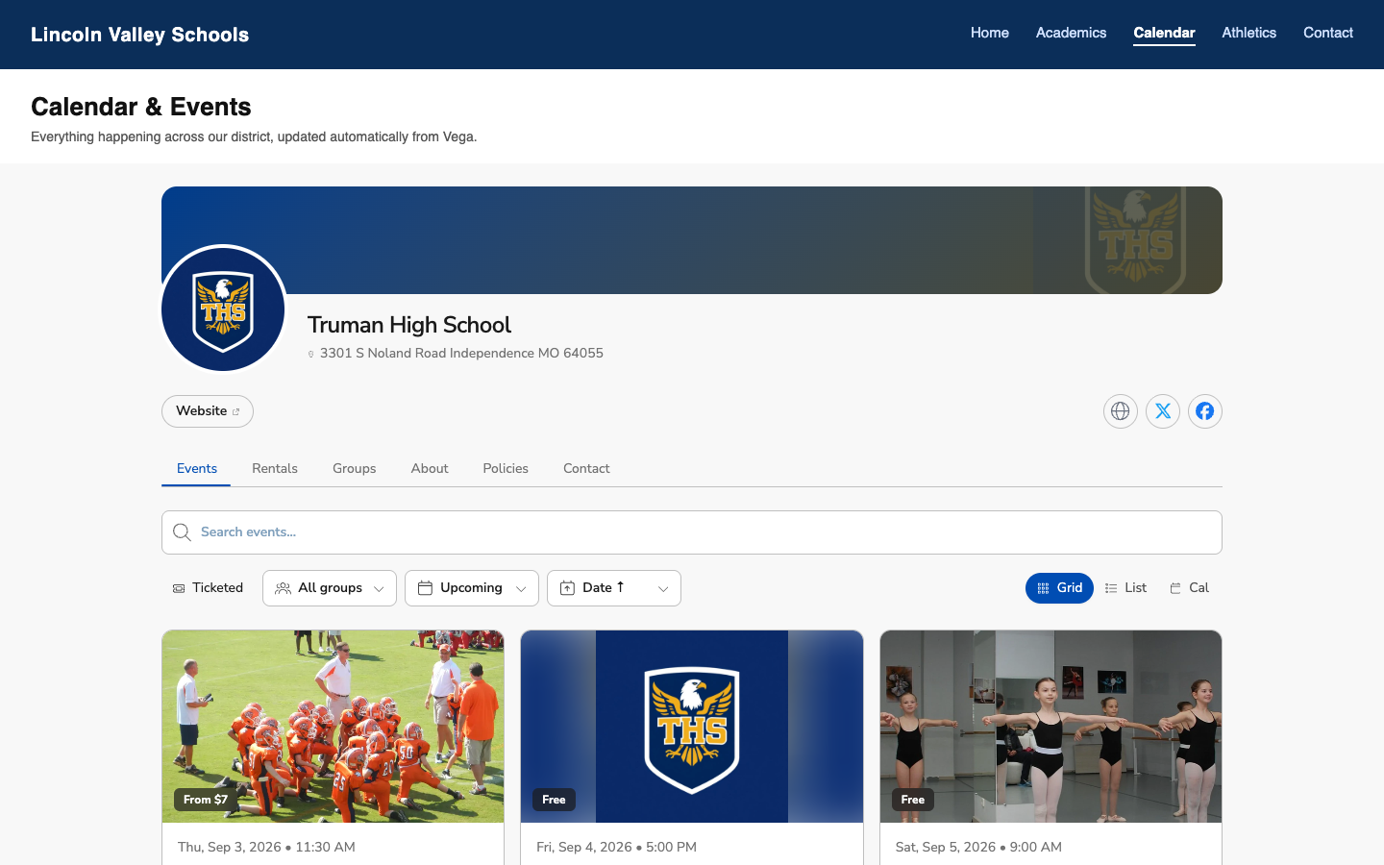
Task: Open Contact in the top navigation bar
Action: 1328,33
